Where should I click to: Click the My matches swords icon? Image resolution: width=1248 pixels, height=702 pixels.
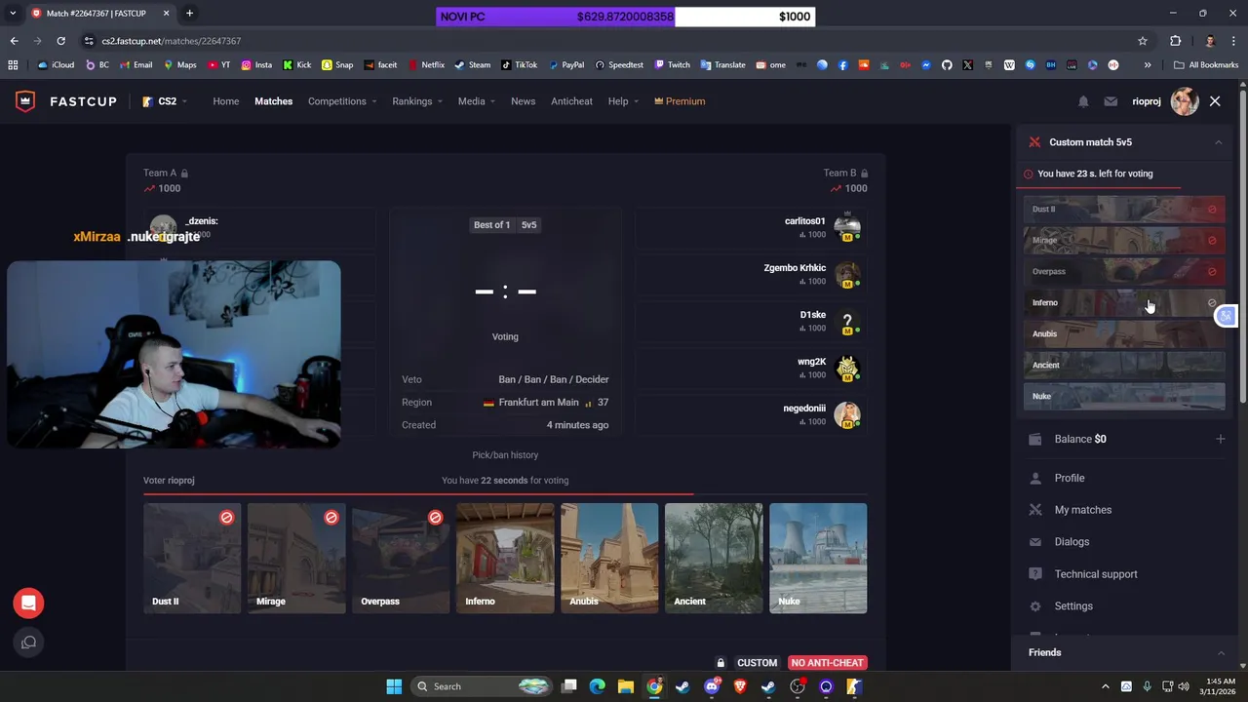coord(1034,510)
